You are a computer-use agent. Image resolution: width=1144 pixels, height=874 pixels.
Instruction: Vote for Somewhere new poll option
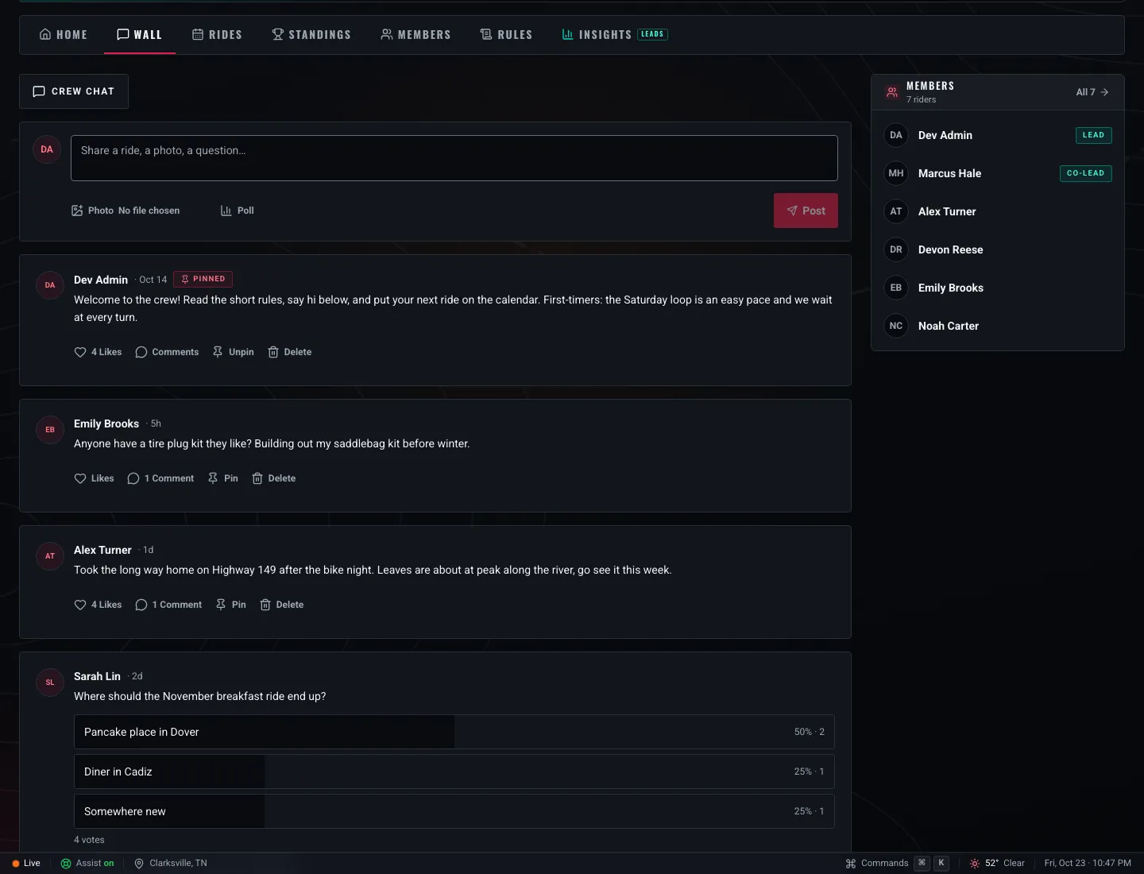(454, 811)
